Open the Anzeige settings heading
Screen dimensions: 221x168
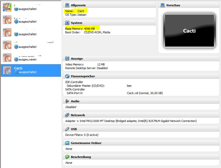[x=77, y=59]
